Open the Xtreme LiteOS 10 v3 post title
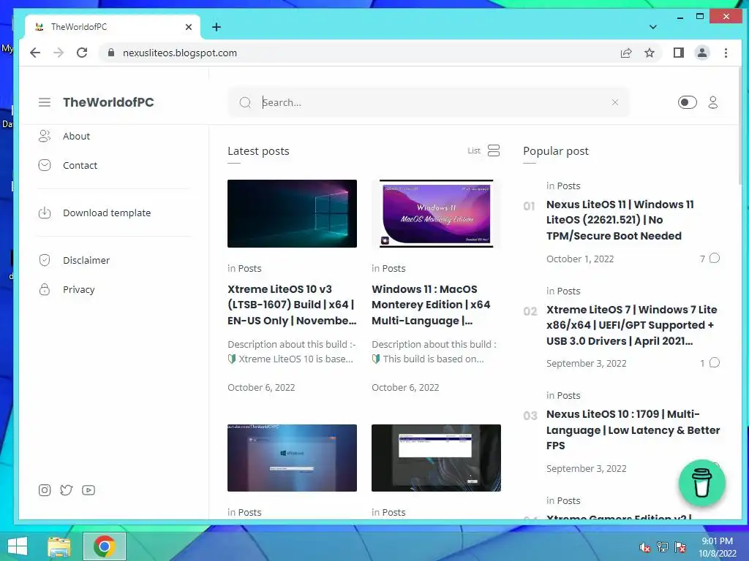749x561 pixels. [x=292, y=305]
